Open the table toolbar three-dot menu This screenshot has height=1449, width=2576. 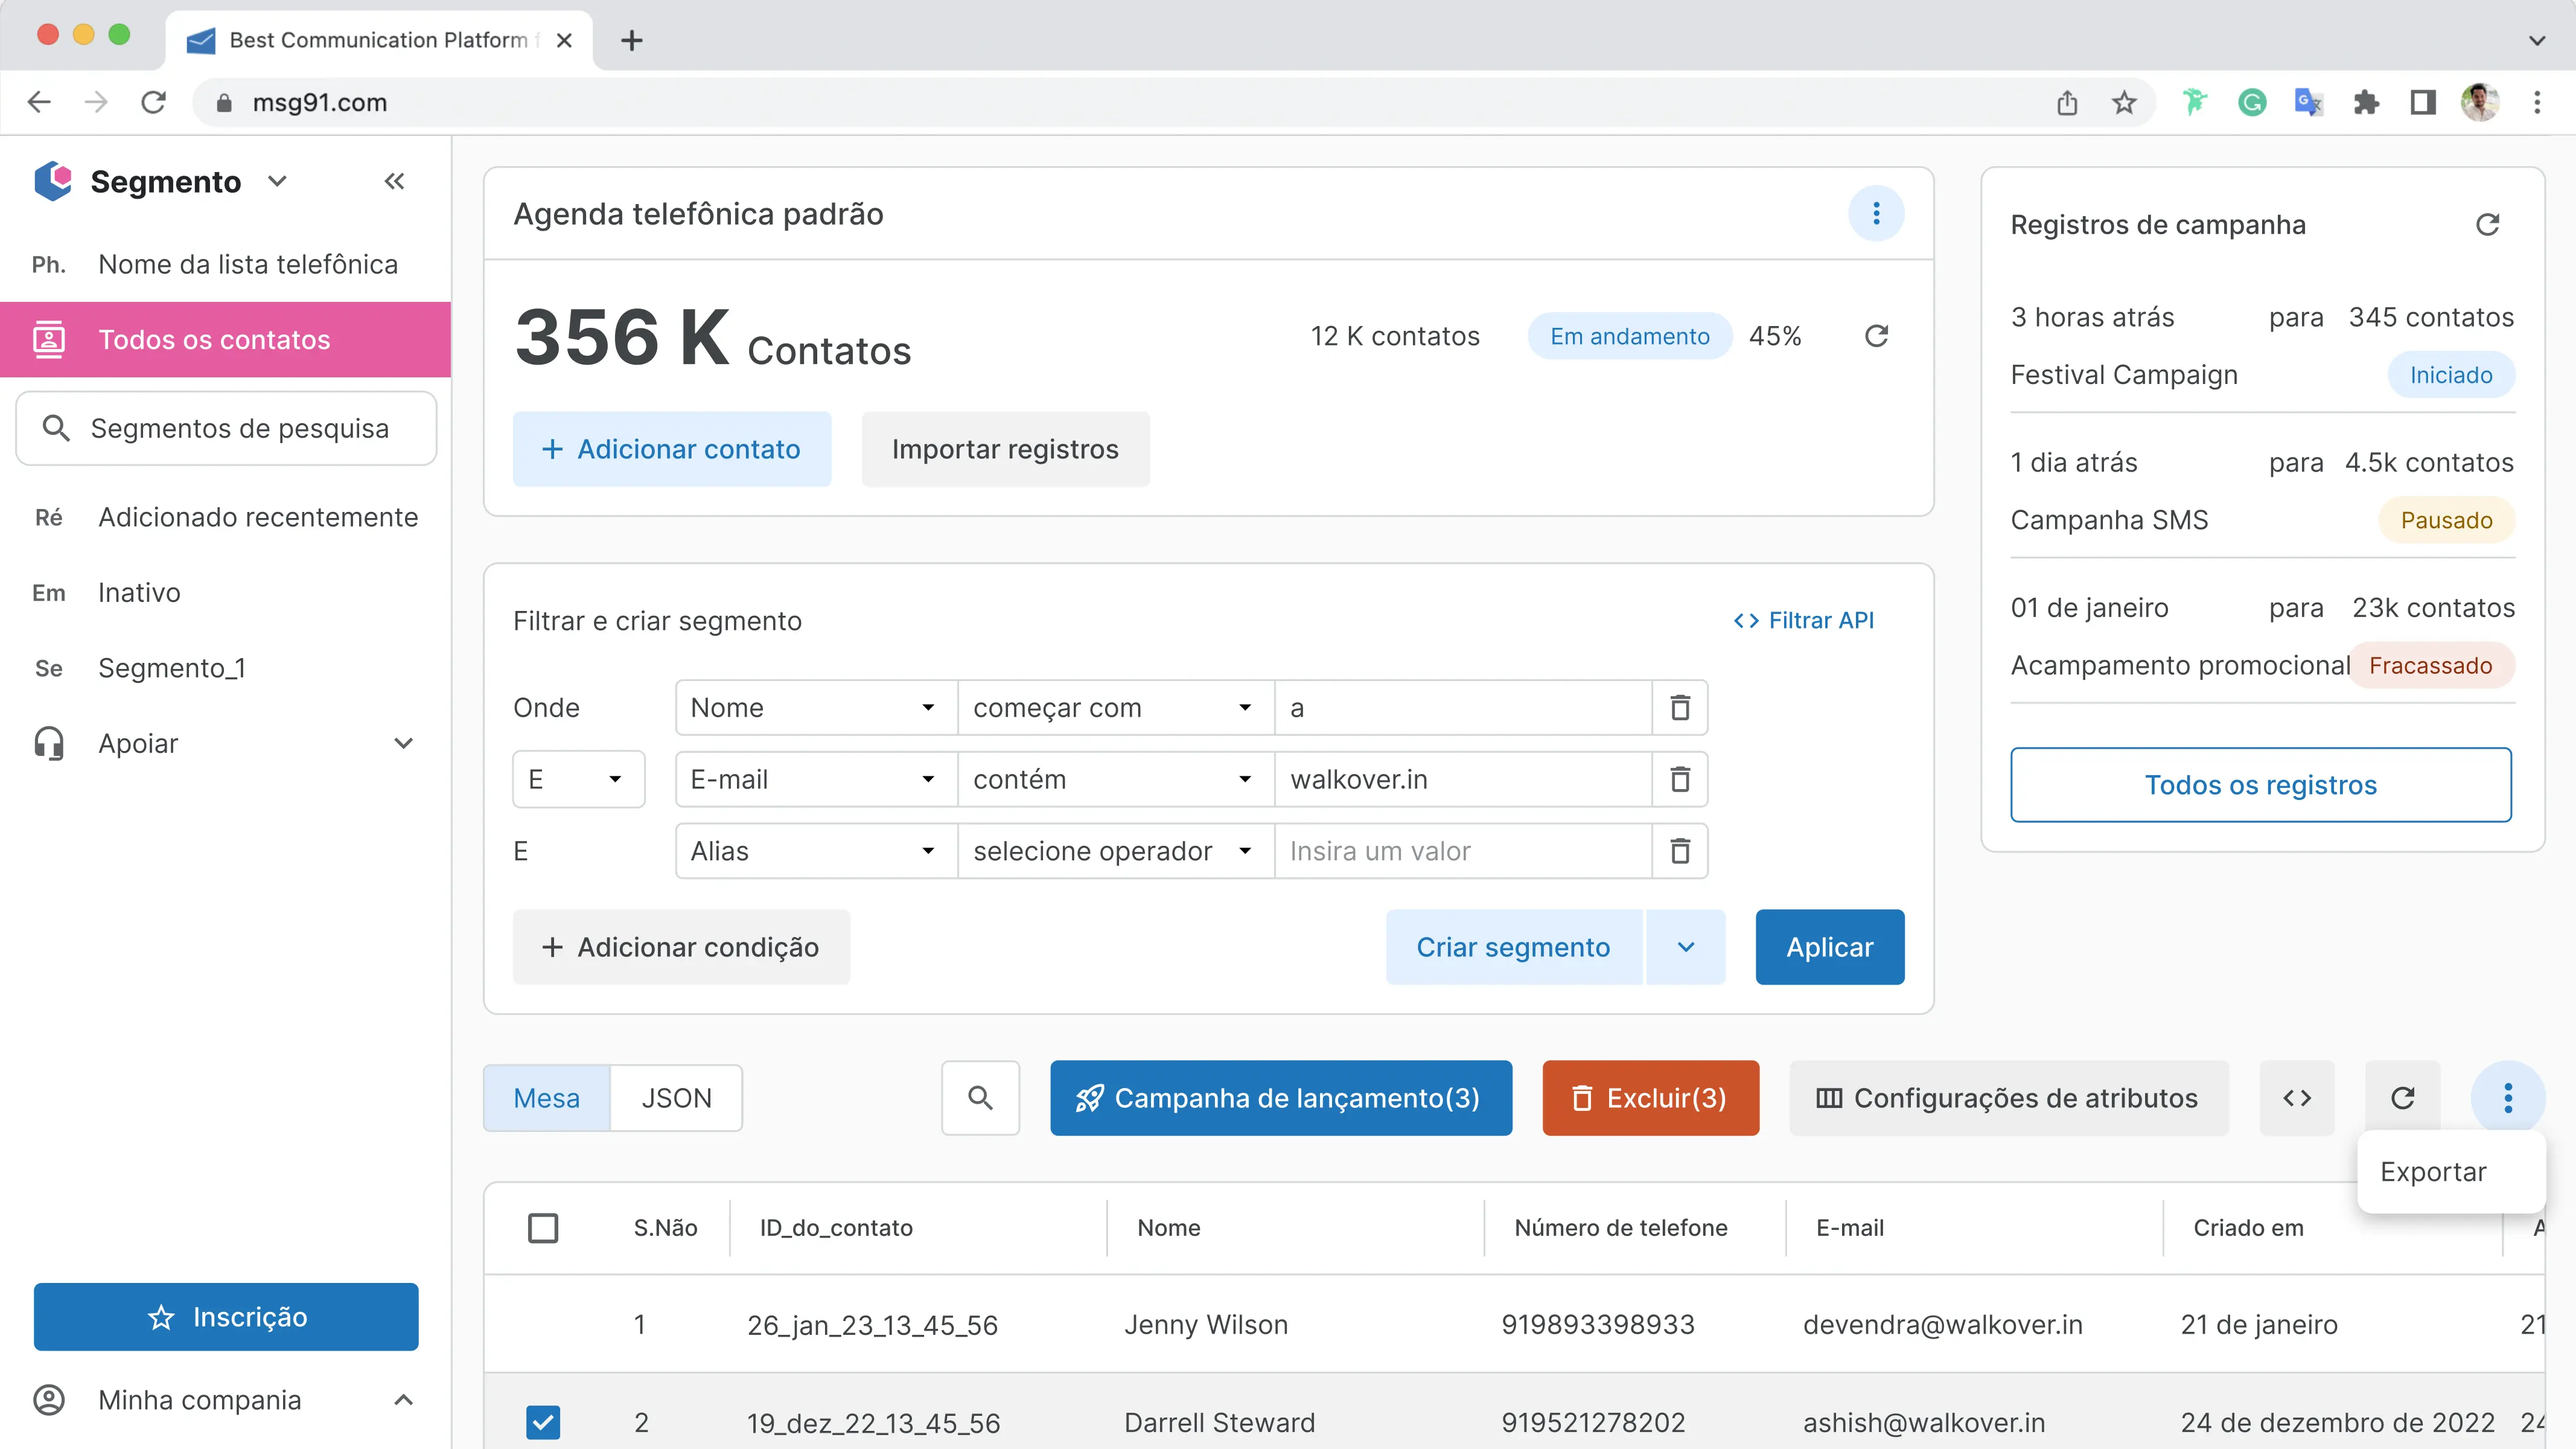pos(2508,1097)
